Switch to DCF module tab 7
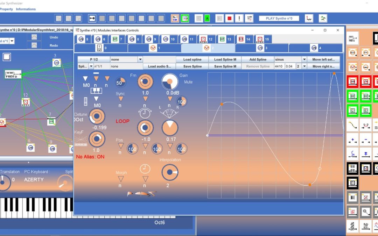Viewport: 378px width, 236px height. pos(117,39)
